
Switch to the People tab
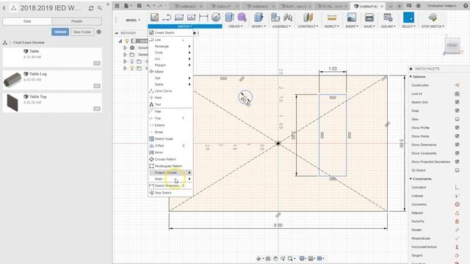pyautogui.click(x=76, y=21)
